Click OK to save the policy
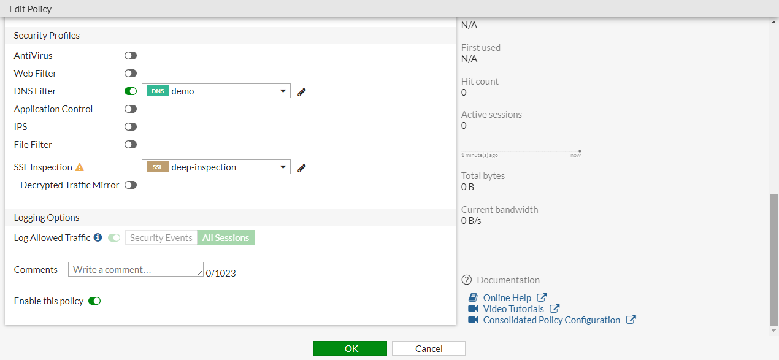The width and height of the screenshot is (779, 360). 350,348
